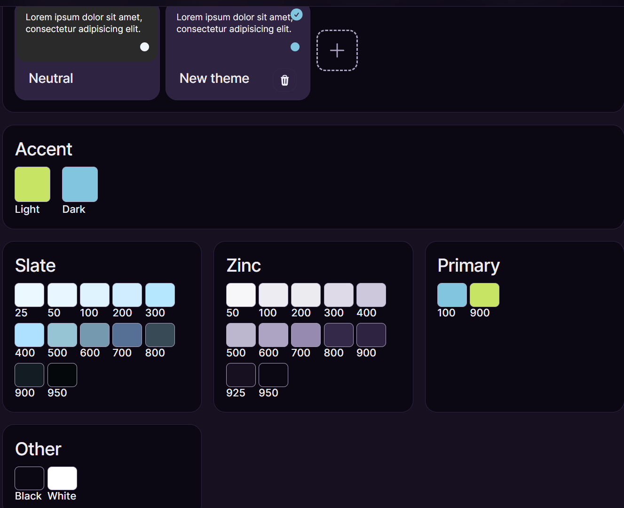Pick the Light accent color swatch

point(32,184)
